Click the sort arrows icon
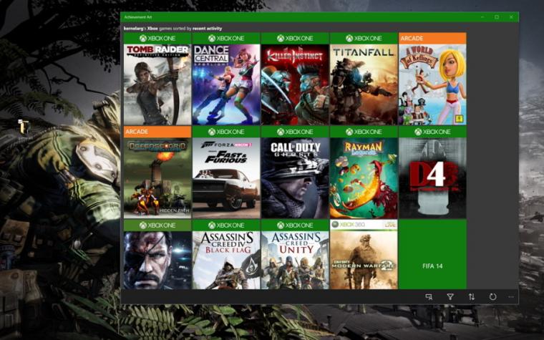The width and height of the screenshot is (544, 340). [472, 297]
